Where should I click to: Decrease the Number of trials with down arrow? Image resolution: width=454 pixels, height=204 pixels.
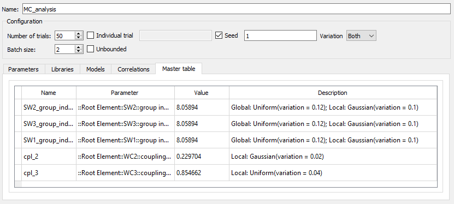pyautogui.click(x=79, y=38)
